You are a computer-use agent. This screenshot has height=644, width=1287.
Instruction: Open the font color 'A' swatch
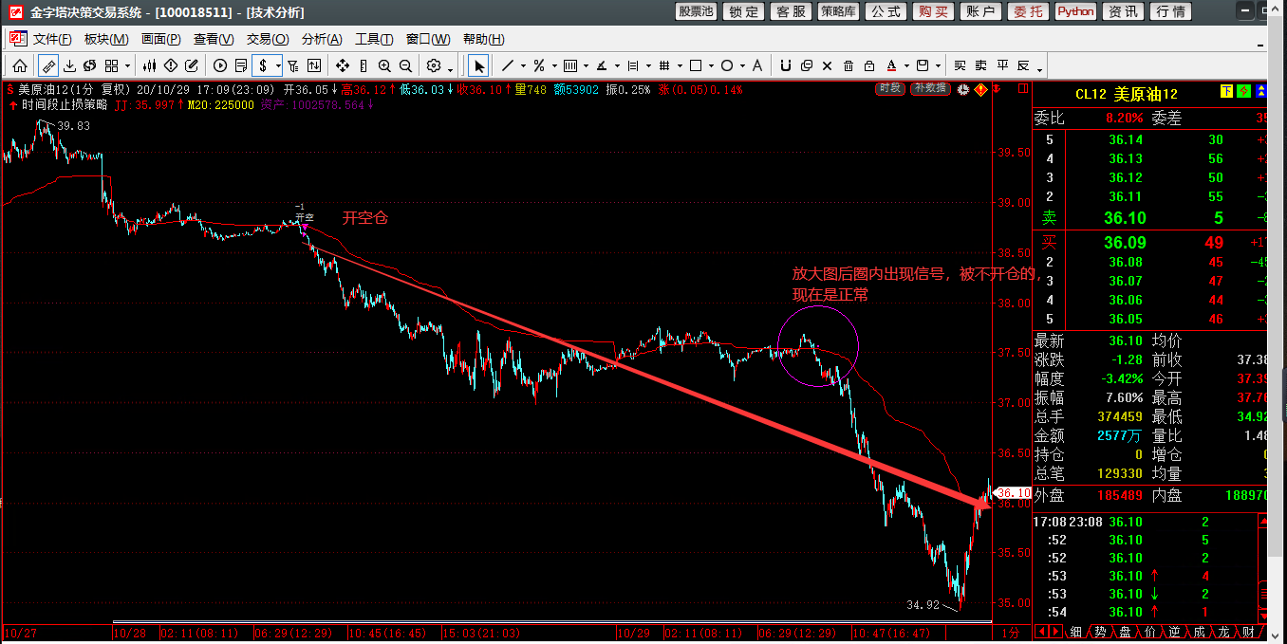pyautogui.click(x=891, y=65)
